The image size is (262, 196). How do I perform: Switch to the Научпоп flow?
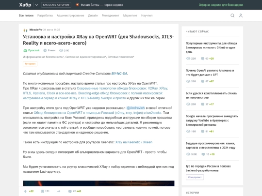click(x=147, y=15)
